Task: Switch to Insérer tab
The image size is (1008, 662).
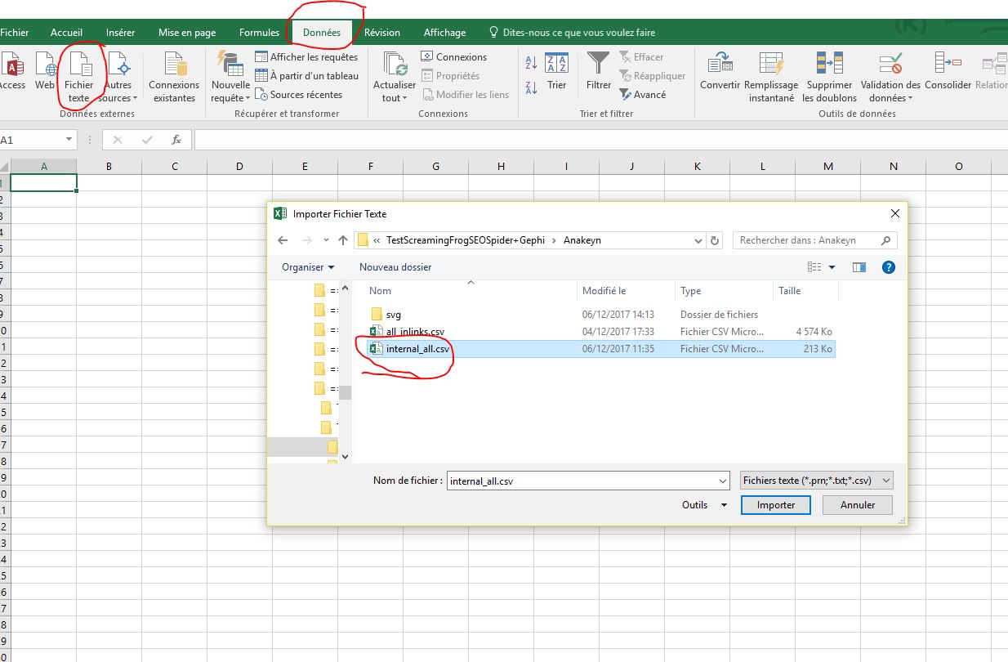Action: pyautogui.click(x=120, y=33)
